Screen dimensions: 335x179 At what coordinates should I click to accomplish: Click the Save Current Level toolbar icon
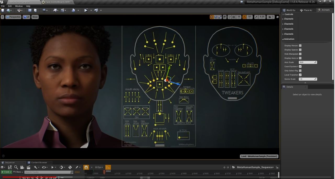click(3, 10)
